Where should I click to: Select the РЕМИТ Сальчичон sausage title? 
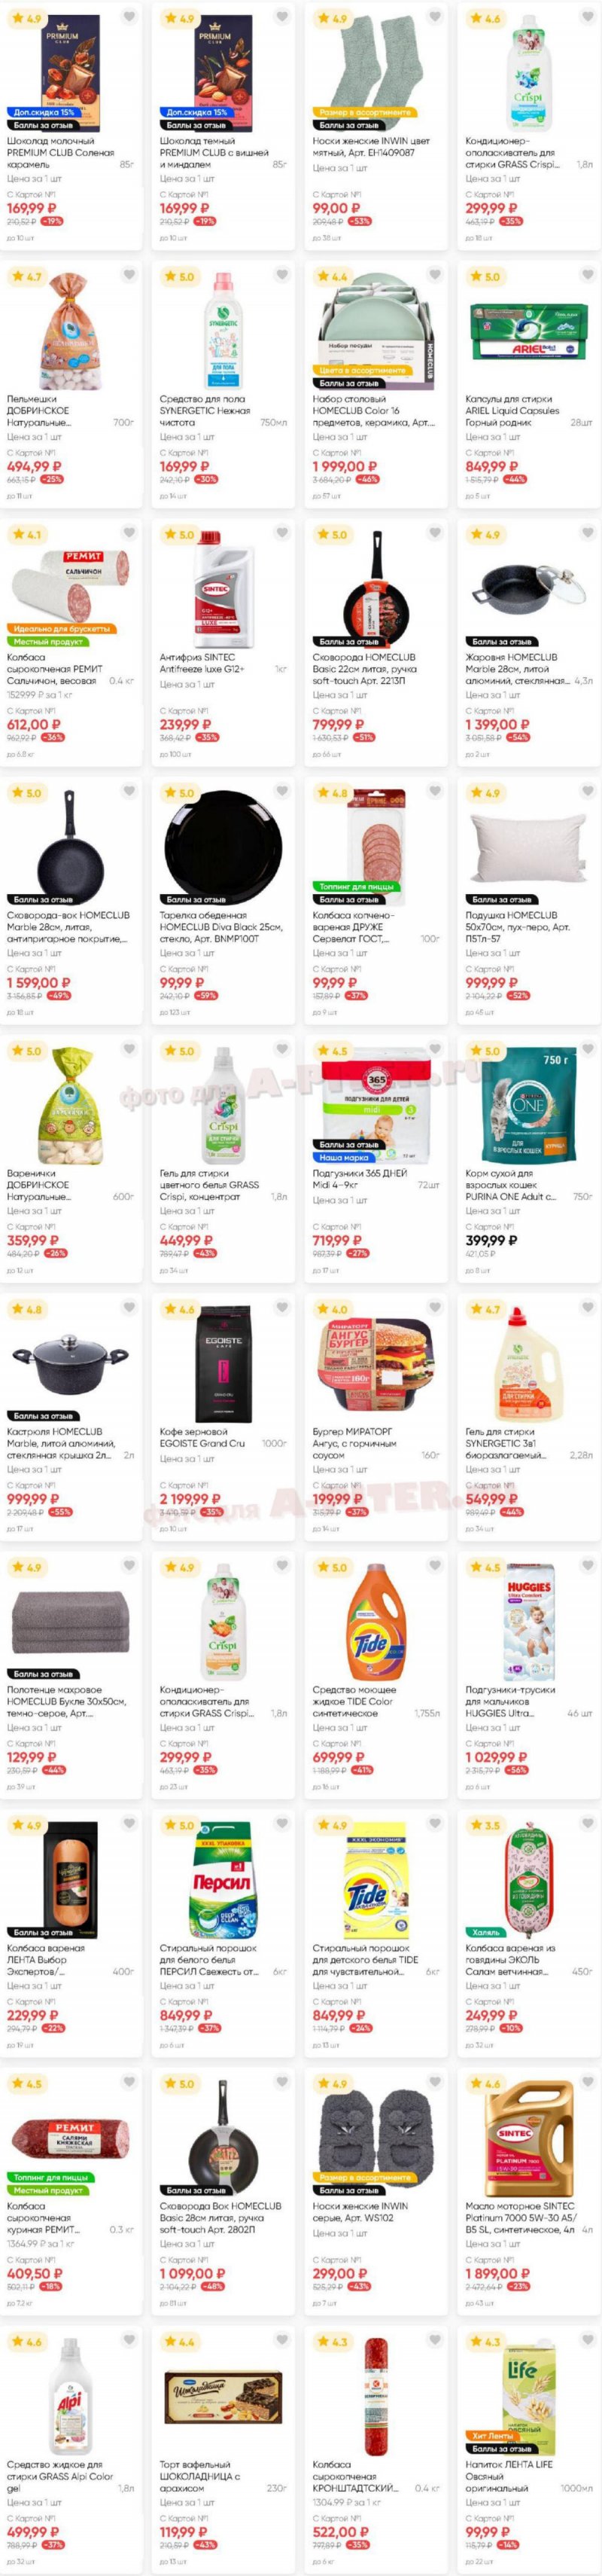point(60,669)
